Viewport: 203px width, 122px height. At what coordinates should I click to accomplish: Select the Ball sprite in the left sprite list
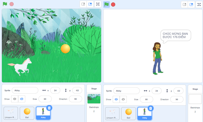pyautogui.click(x=27, y=113)
